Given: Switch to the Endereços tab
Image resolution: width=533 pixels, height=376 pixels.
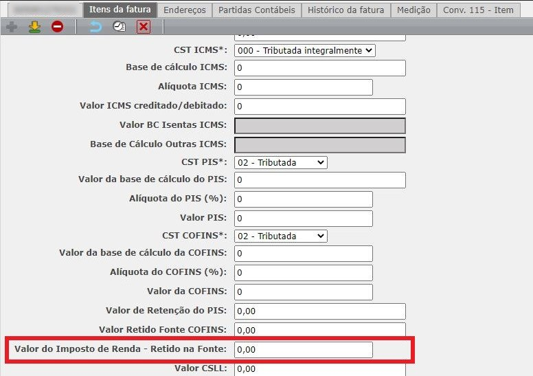Looking at the screenshot, I should (x=184, y=10).
